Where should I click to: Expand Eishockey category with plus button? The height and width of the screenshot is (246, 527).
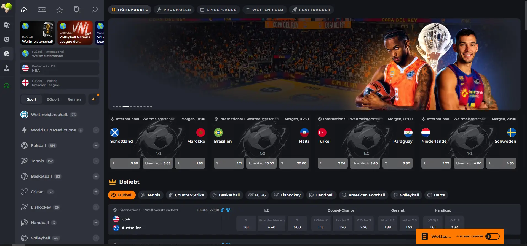[x=96, y=207]
